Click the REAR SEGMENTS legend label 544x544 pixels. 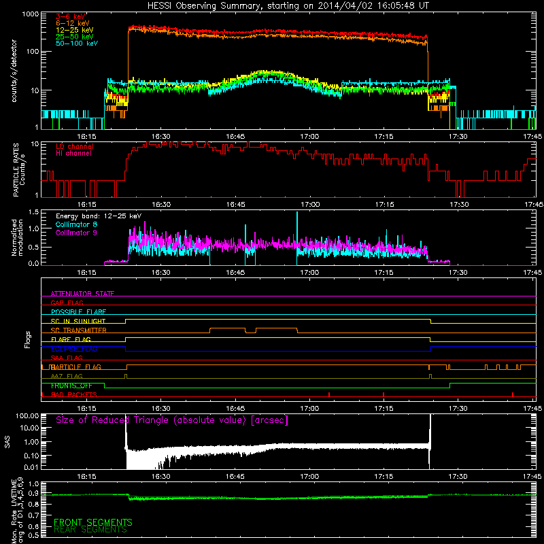point(90,530)
